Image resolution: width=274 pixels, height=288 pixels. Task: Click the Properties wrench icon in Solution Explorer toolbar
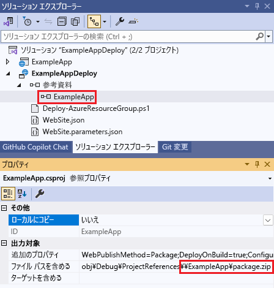click(120, 21)
